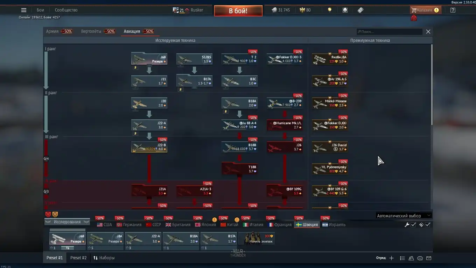Switch nation to Франция
476x268 pixels.
[280, 225]
